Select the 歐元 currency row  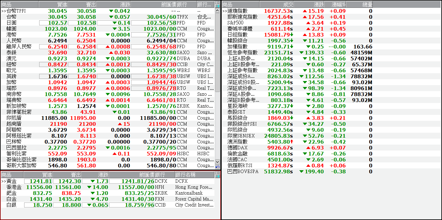pos(108,70)
